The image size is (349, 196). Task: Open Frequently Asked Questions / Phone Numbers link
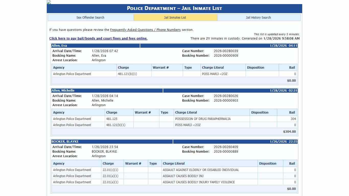click(x=145, y=30)
